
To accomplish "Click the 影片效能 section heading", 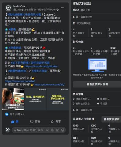I will 78,42.
